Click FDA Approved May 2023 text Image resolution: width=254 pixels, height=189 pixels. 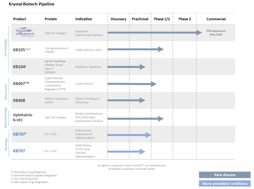[216, 33]
